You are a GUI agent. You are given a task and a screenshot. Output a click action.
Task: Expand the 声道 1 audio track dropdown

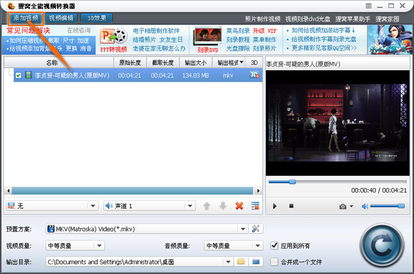point(190,206)
